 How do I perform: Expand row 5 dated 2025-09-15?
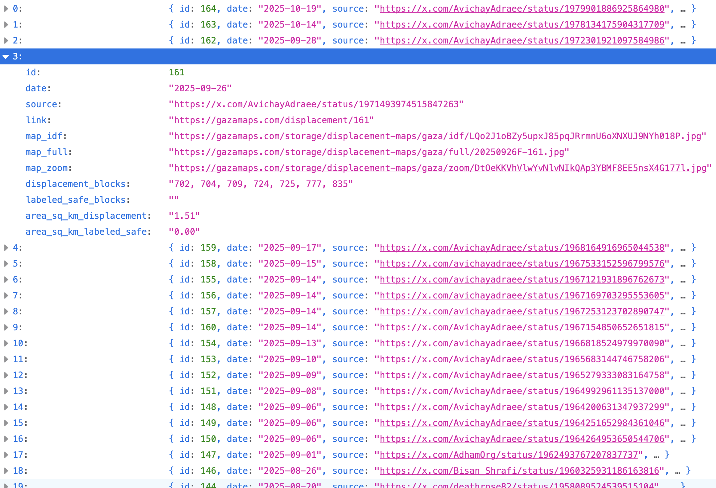point(6,264)
